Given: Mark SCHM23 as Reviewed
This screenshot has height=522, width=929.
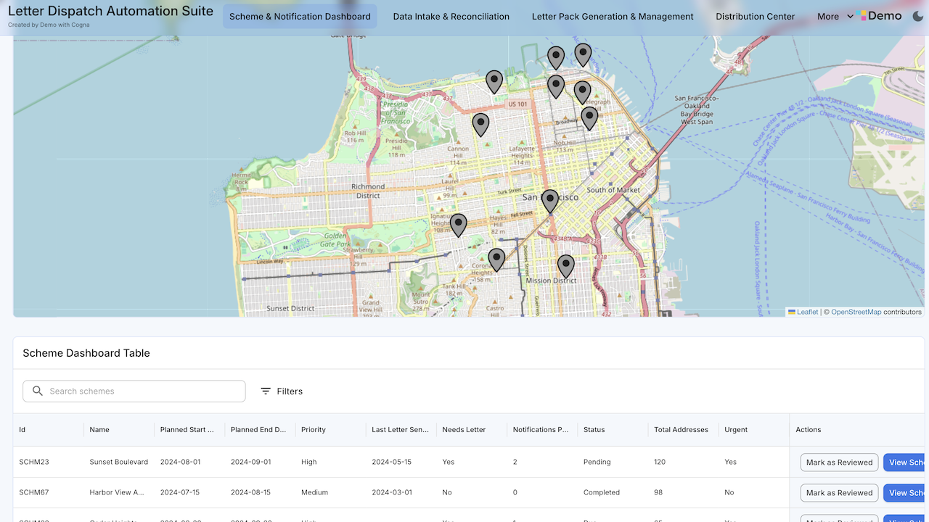Looking at the screenshot, I should (840, 463).
